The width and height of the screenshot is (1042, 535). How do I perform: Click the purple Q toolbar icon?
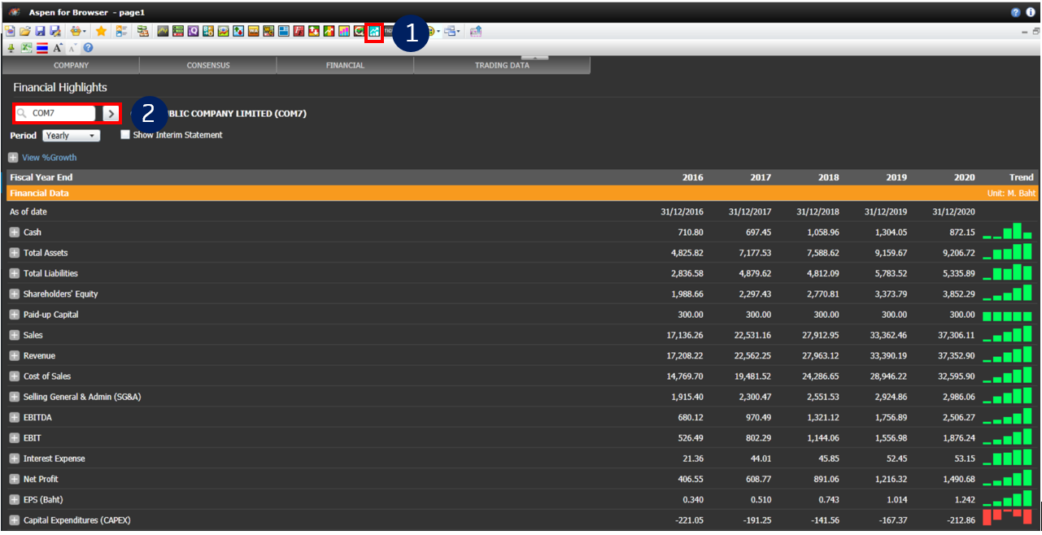pos(194,31)
